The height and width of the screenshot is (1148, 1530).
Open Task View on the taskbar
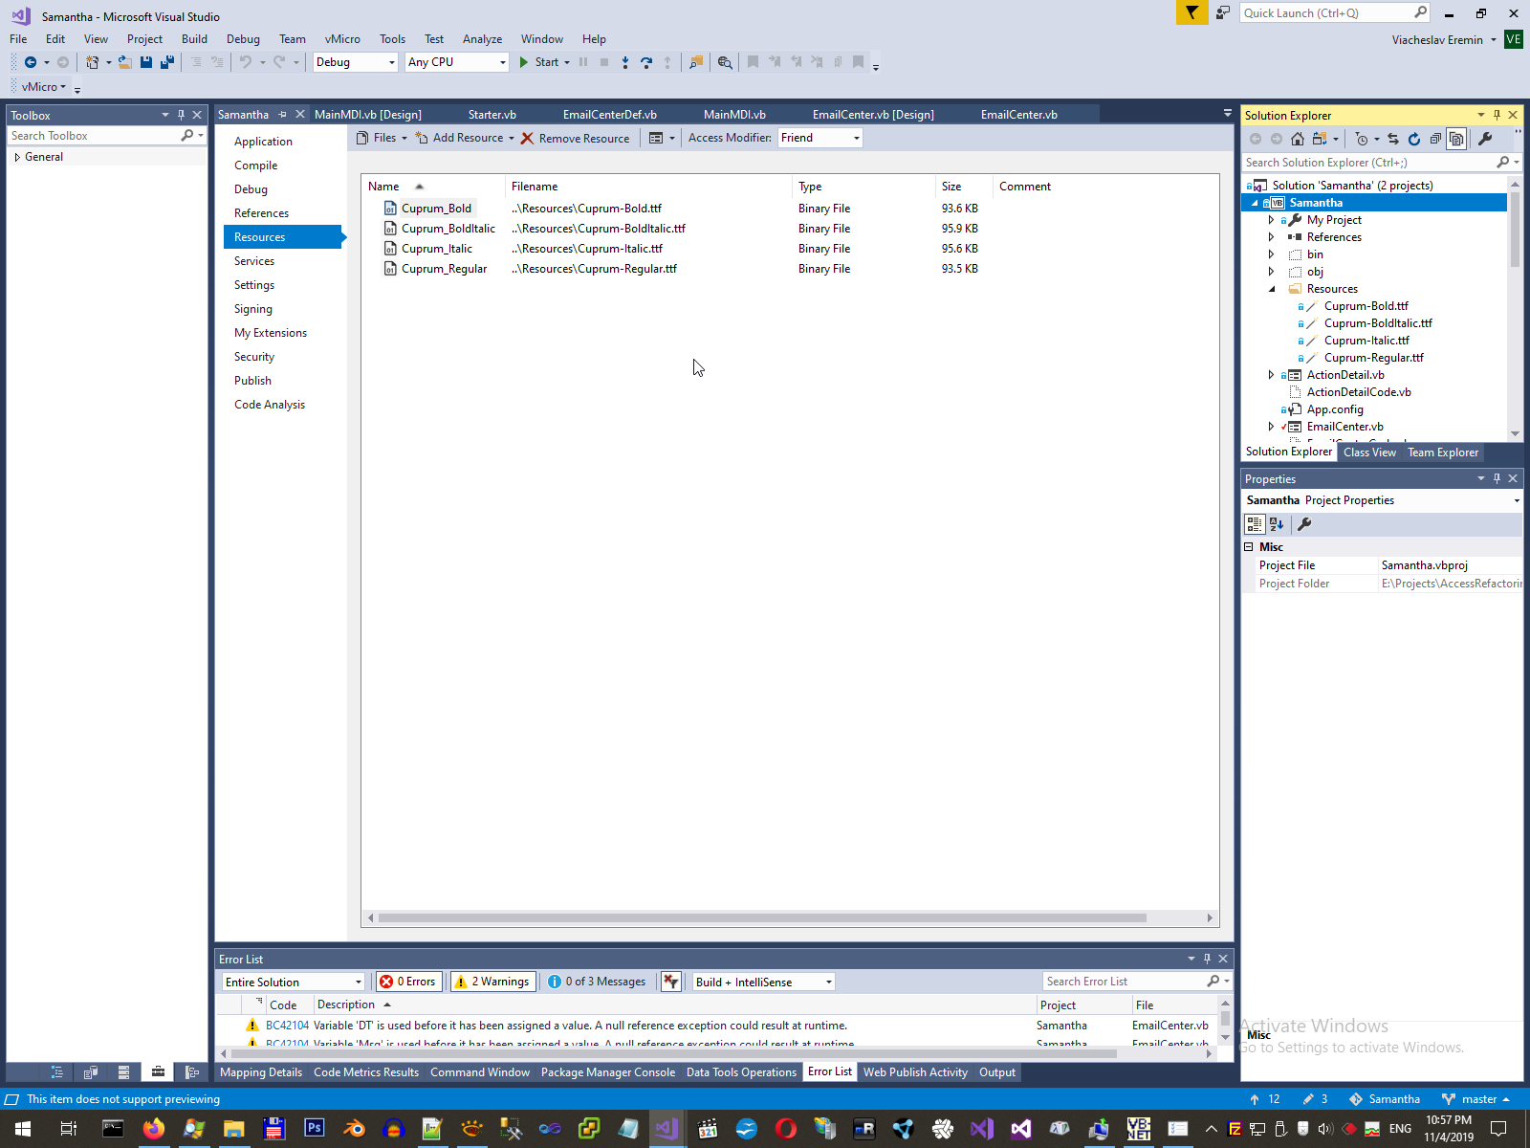tap(69, 1129)
